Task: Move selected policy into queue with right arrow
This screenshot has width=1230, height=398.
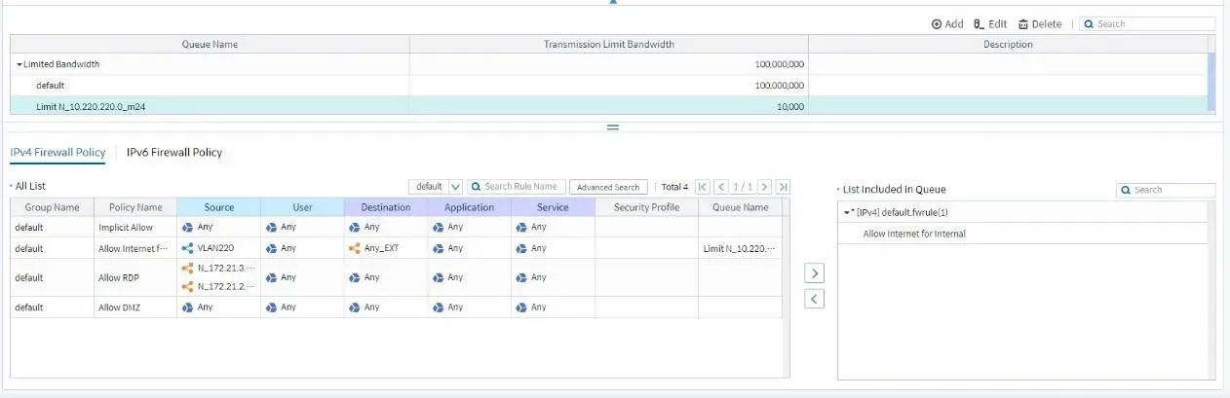Action: pyautogui.click(x=815, y=274)
